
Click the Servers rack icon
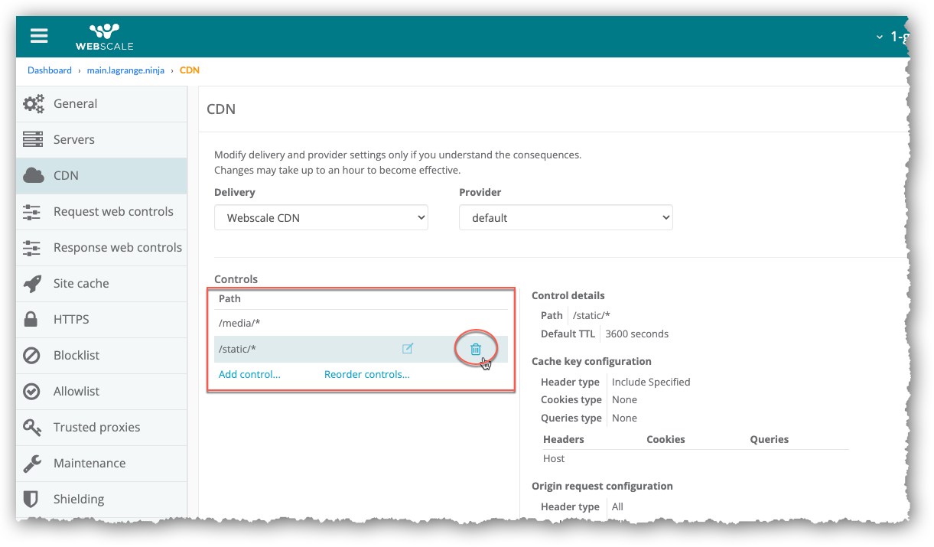coord(33,140)
